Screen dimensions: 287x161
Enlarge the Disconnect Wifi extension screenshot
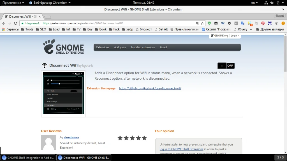[x=63, y=93]
